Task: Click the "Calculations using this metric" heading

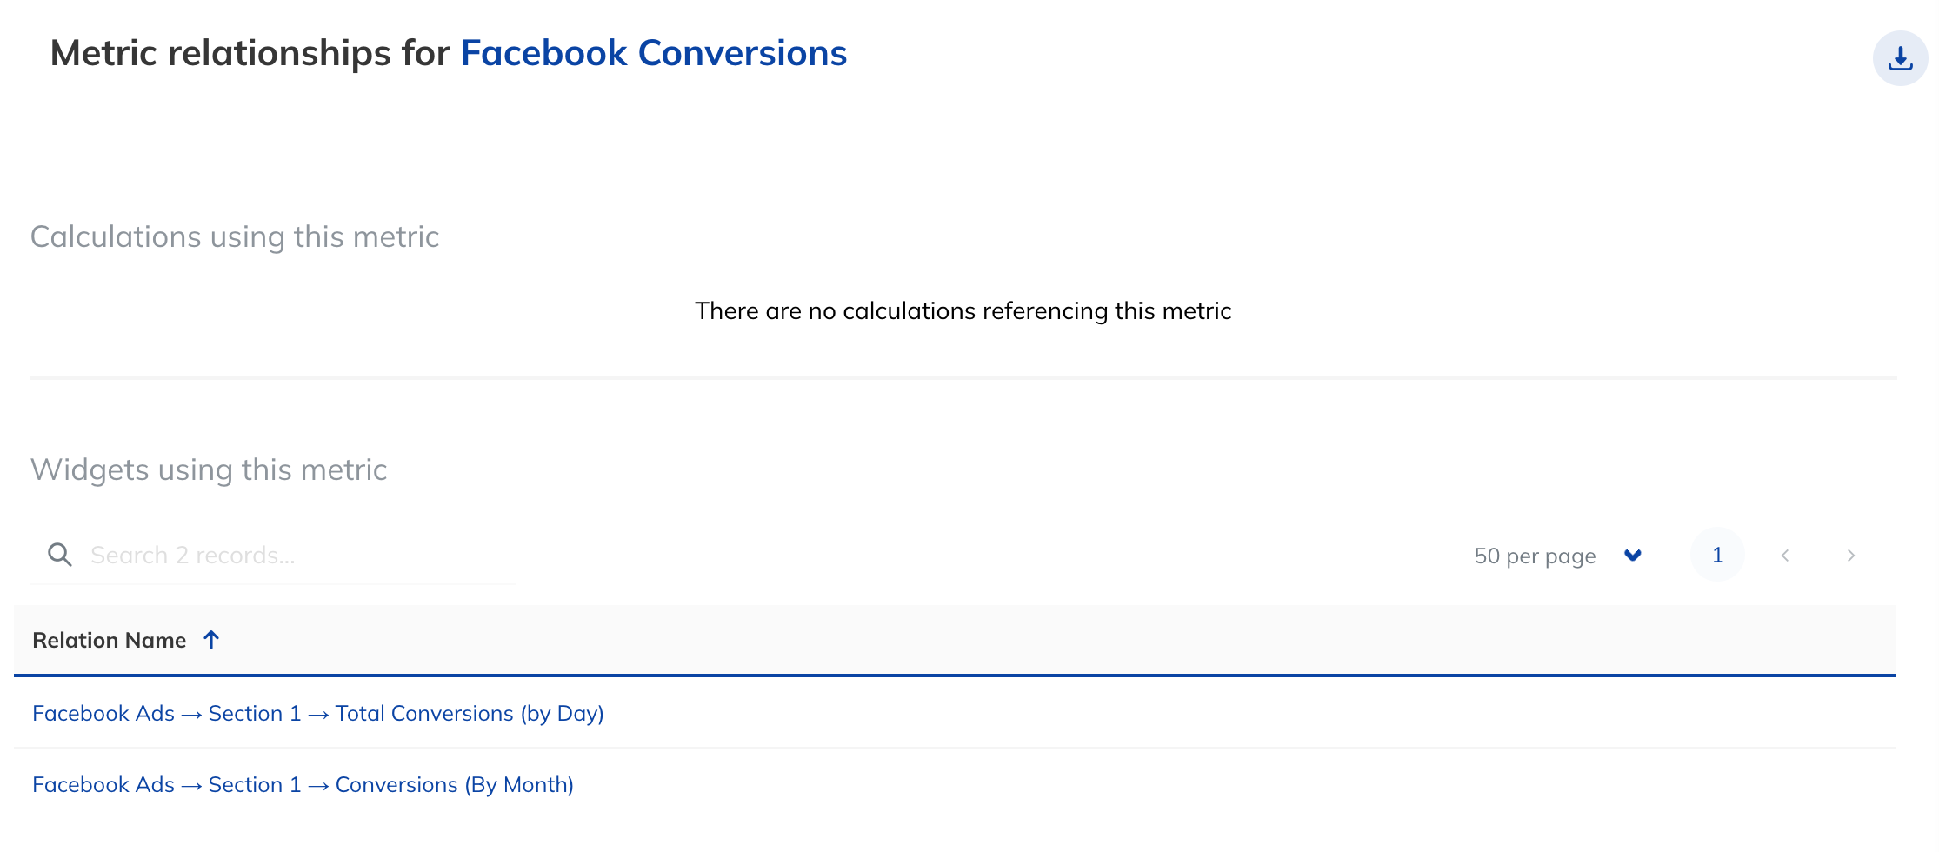Action: [x=235, y=236]
